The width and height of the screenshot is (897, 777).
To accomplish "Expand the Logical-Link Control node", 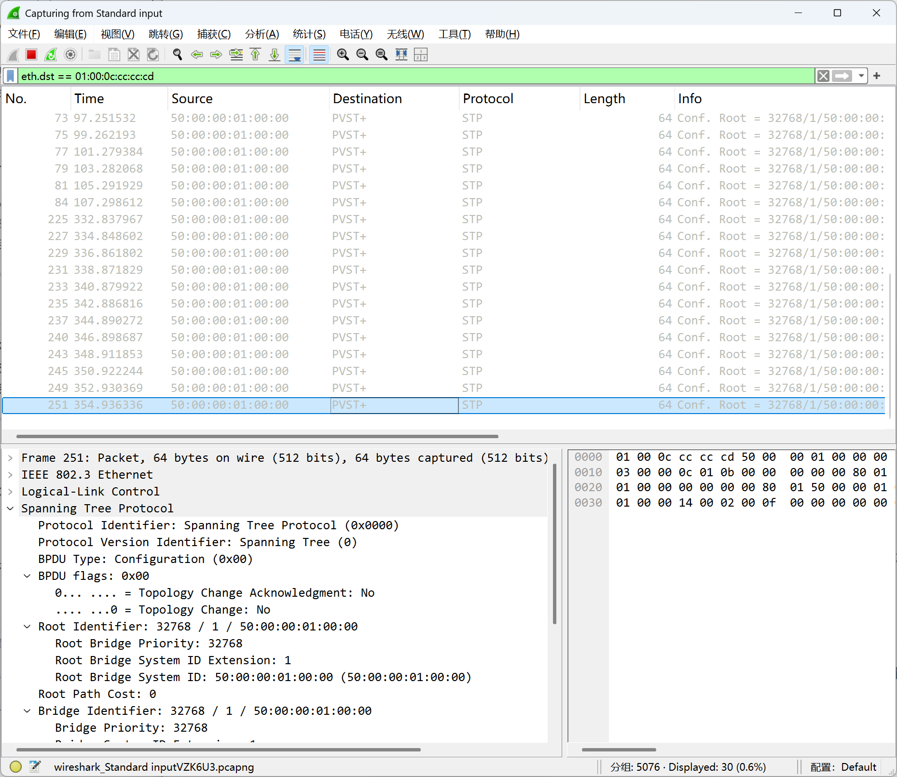I will [x=10, y=492].
